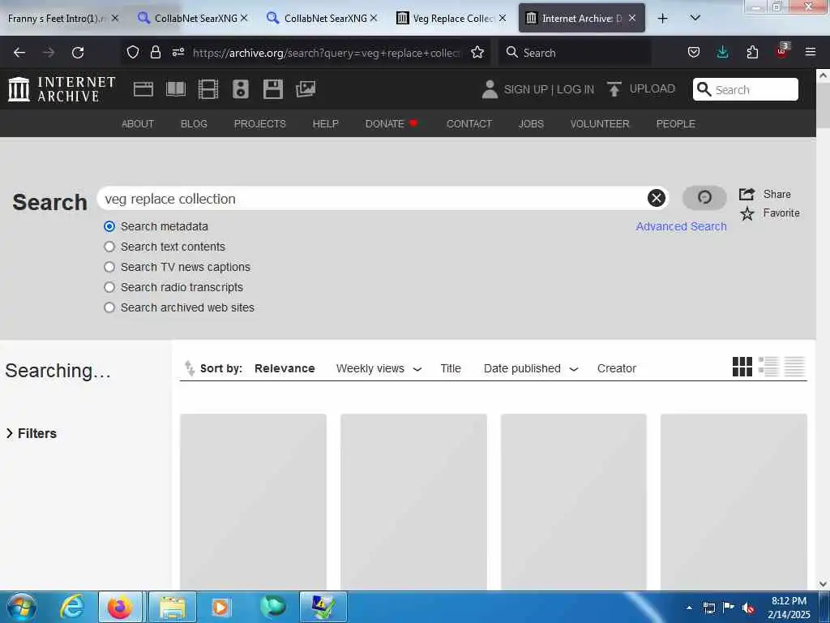Show hidden system tray icons
Image resolution: width=830 pixels, height=623 pixels.
click(689, 608)
